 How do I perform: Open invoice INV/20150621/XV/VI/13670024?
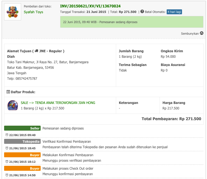click(x=90, y=6)
